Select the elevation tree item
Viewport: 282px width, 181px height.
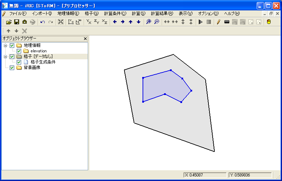39,51
